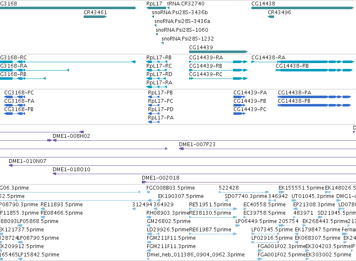Select clone DME1-002O18
Screen dimensions: 356x261
coord(161,178)
